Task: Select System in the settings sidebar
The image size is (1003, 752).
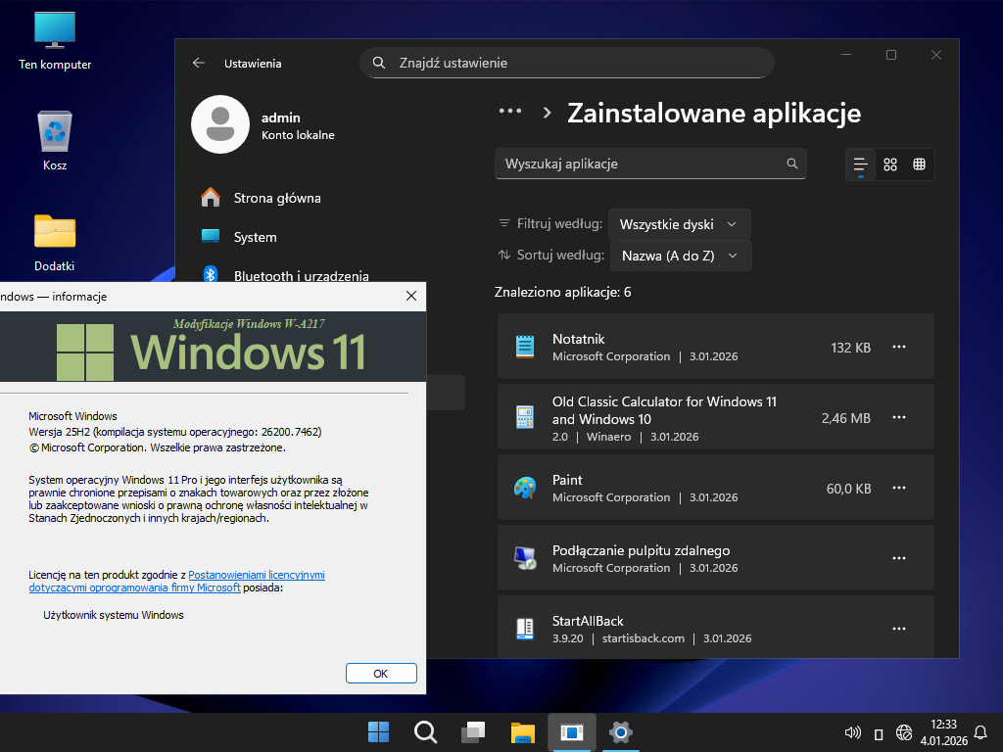Action: click(255, 237)
